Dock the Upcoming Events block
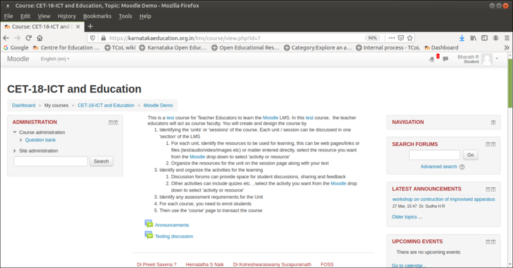This screenshot has height=268, width=513. click(493, 242)
